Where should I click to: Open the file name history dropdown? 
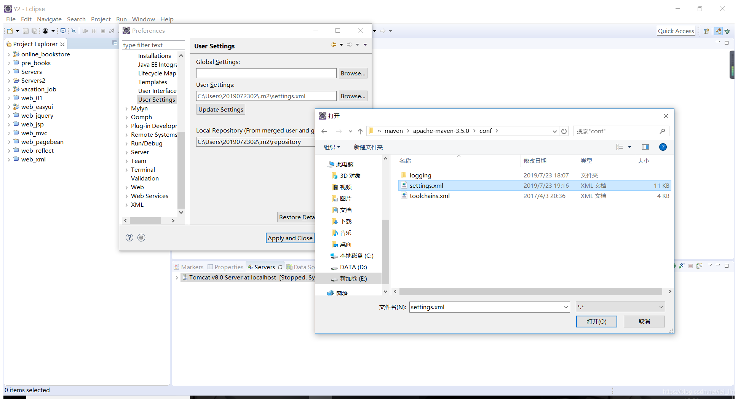point(566,307)
